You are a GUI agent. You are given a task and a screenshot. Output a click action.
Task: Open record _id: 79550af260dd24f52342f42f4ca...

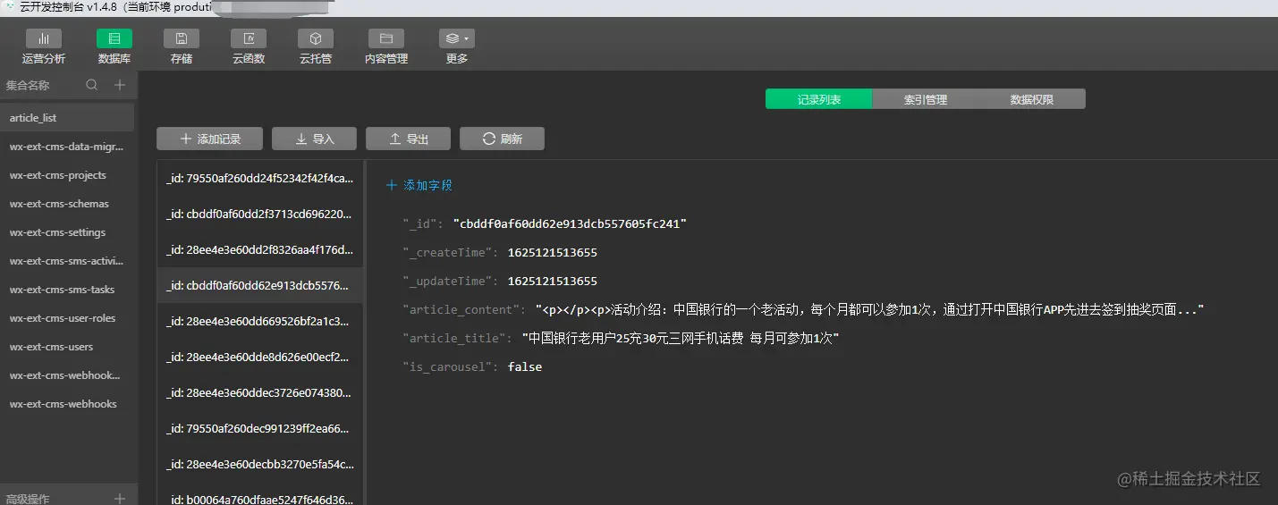coord(260,178)
